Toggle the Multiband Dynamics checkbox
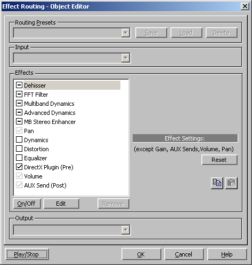The image size is (252, 265). click(x=19, y=103)
